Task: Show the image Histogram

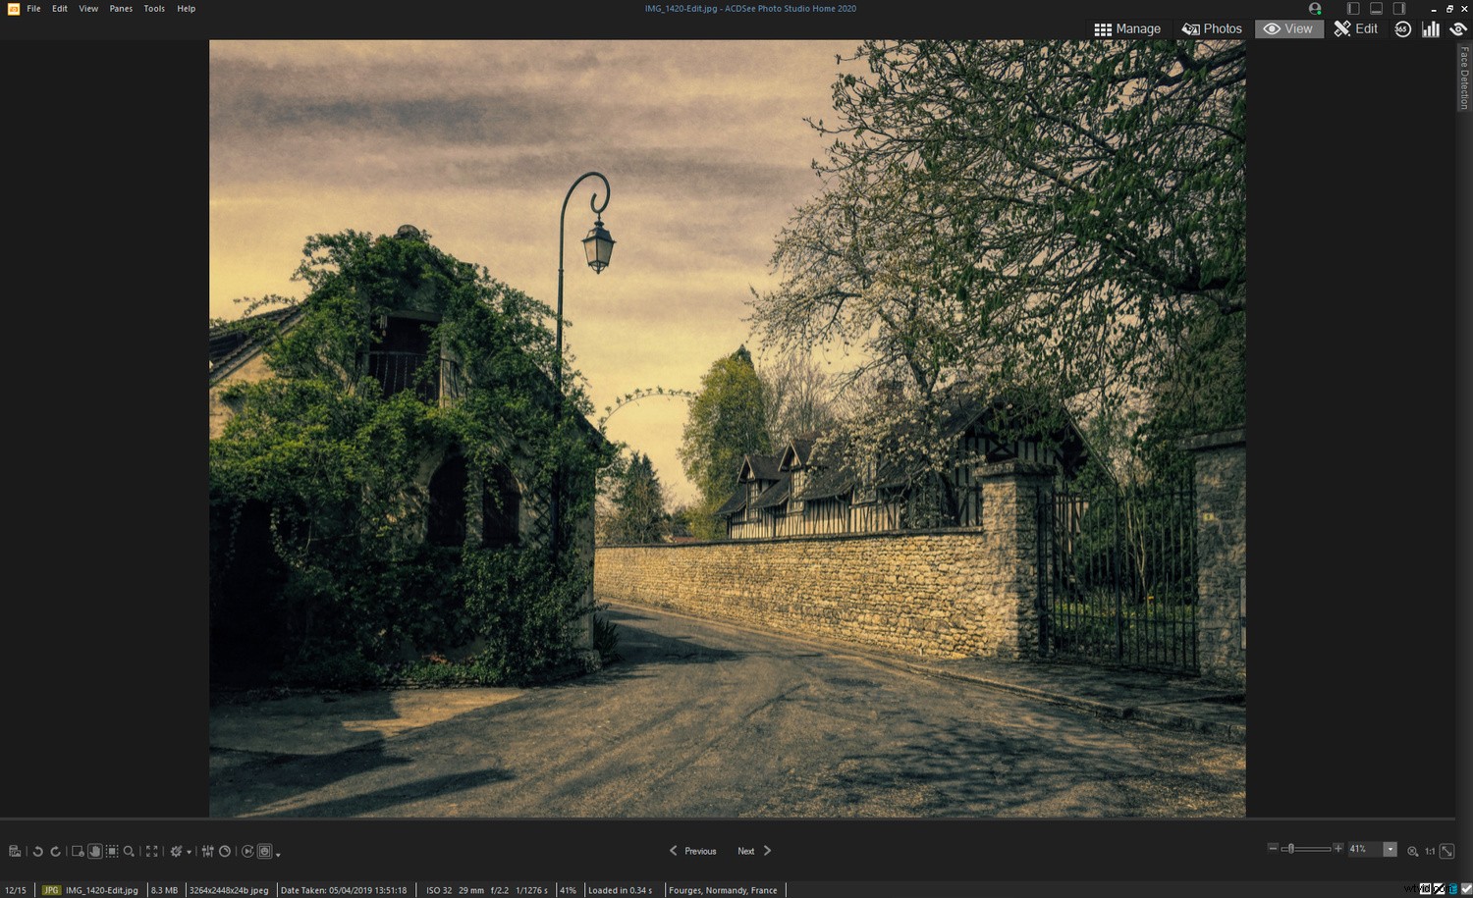Action: click(x=1431, y=28)
